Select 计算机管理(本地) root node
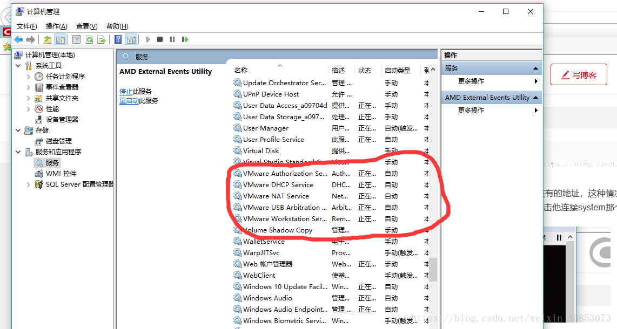Image resolution: width=617 pixels, height=329 pixels. click(x=50, y=55)
